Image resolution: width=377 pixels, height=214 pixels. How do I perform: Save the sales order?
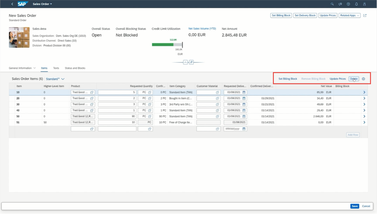pyautogui.click(x=354, y=206)
